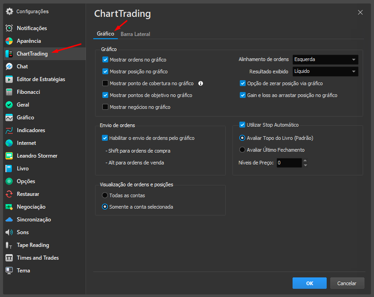Image resolution: width=374 pixels, height=297 pixels.
Task: Select Somente a conta selecionada option
Action: [105, 207]
